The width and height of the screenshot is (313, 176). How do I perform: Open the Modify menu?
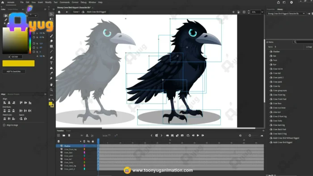click(x=48, y=2)
